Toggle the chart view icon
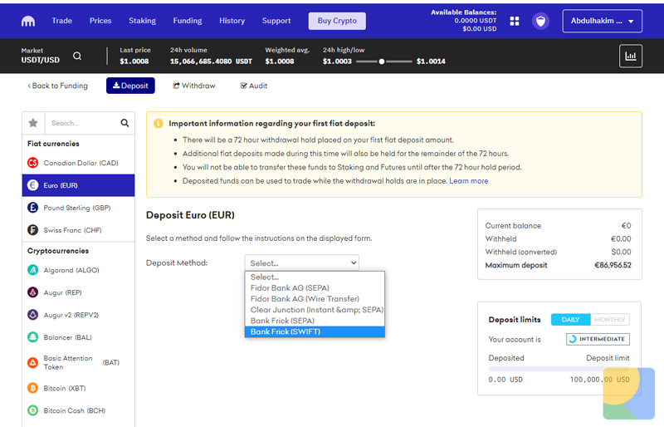664x427 pixels. click(631, 56)
